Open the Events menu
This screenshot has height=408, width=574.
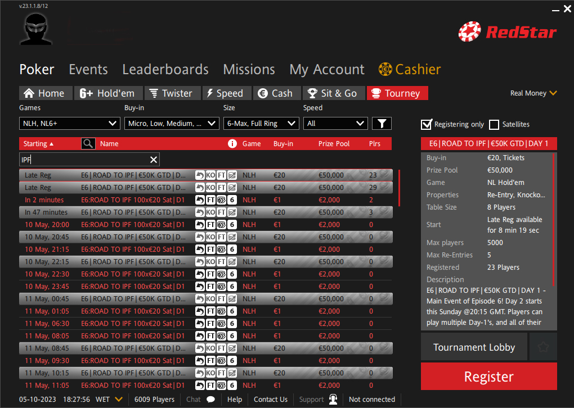tap(88, 70)
